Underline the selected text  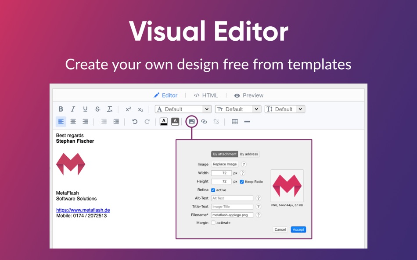point(85,109)
